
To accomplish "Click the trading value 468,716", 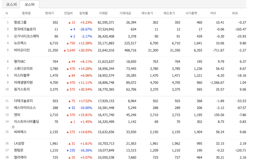I will (x=130, y=50).
